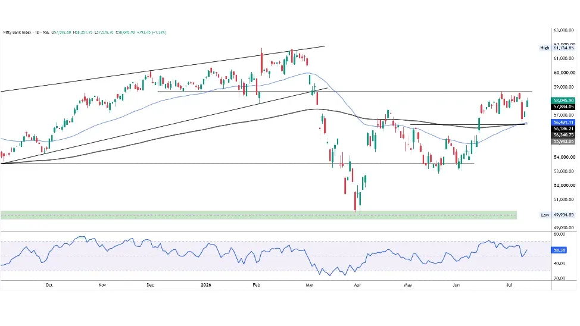
Task: Select the close value C58,045.90 in legend
Action: pyautogui.click(x=125, y=33)
